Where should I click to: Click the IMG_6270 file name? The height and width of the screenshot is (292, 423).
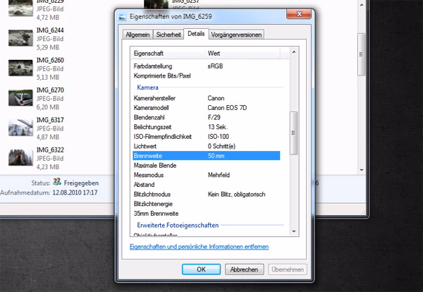[50, 90]
